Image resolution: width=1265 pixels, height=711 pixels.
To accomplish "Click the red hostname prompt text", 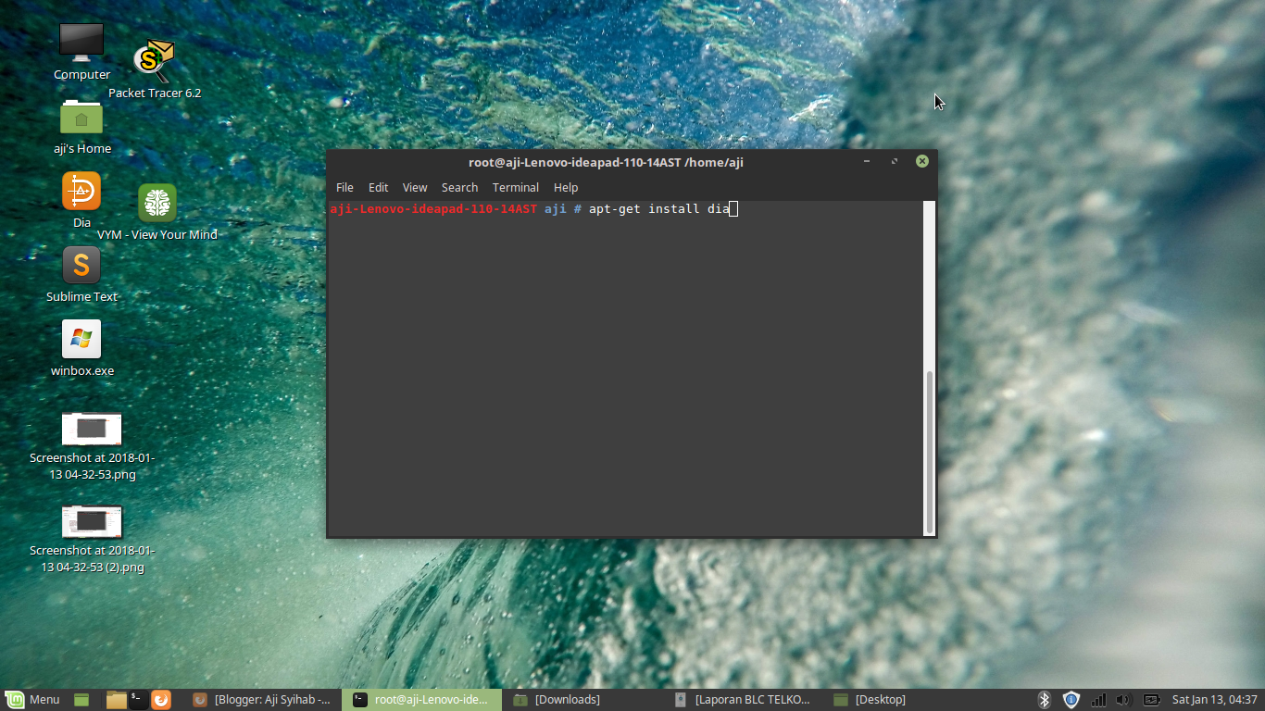I will pyautogui.click(x=433, y=209).
